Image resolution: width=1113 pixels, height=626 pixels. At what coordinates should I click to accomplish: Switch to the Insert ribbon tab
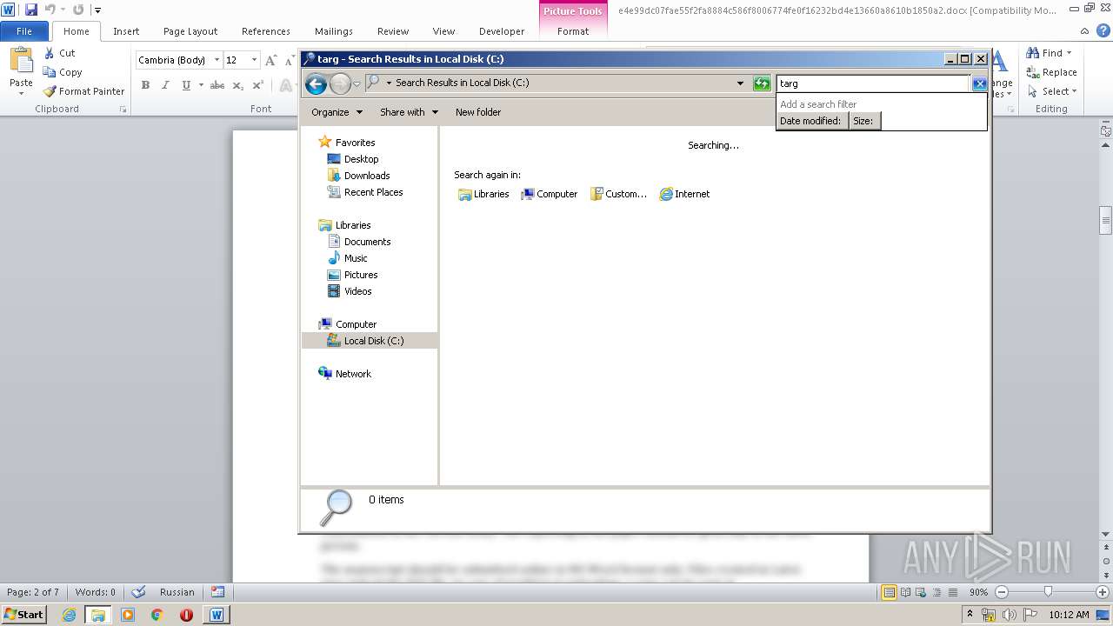(126, 31)
